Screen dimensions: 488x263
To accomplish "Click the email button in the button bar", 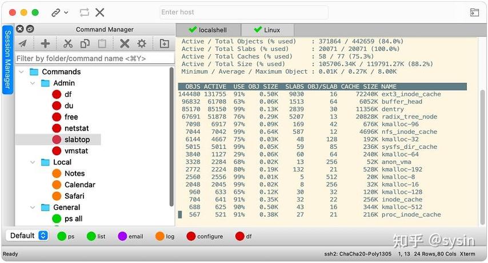I will click(131, 236).
